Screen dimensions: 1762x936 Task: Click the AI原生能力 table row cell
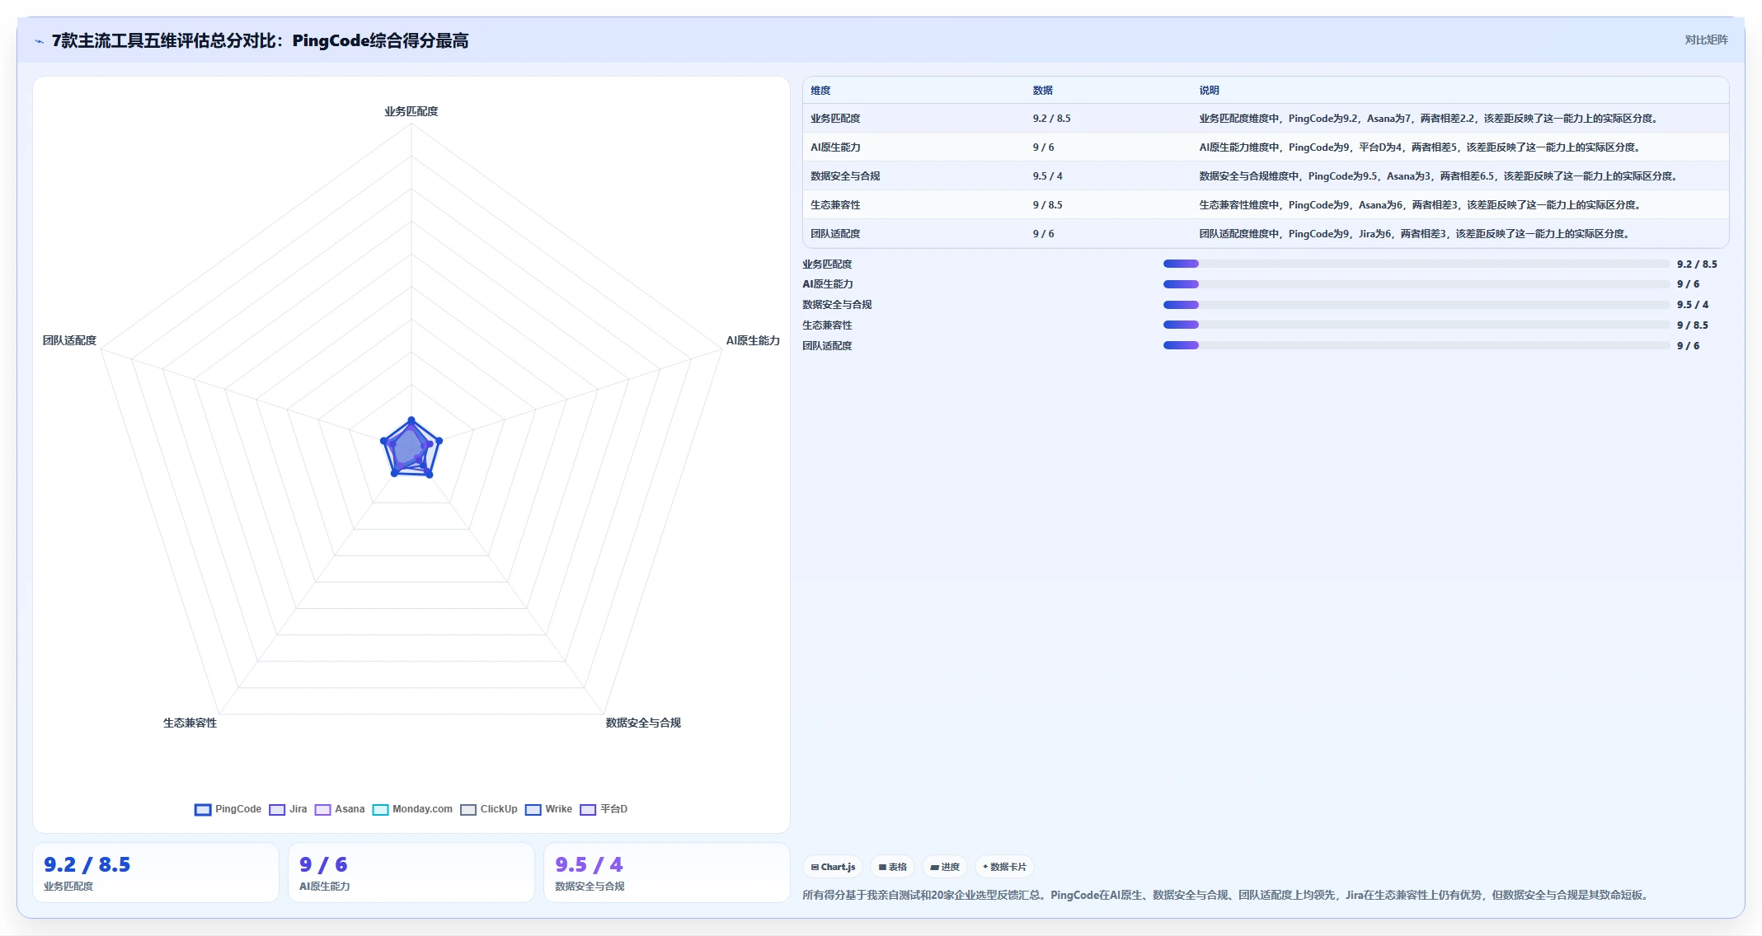[835, 147]
